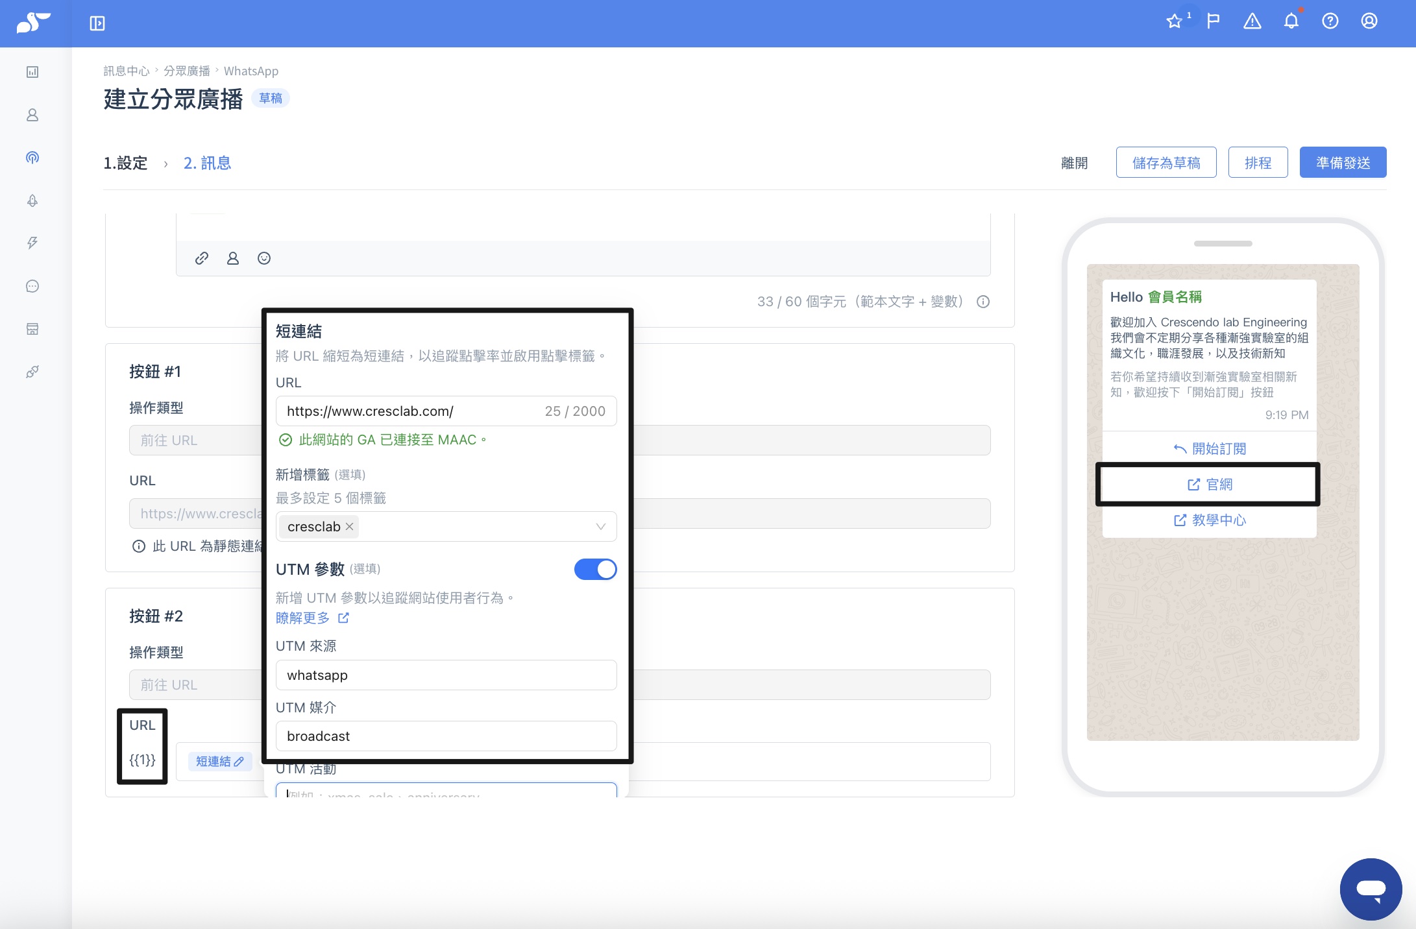Remove the cresclab tag

pos(350,526)
